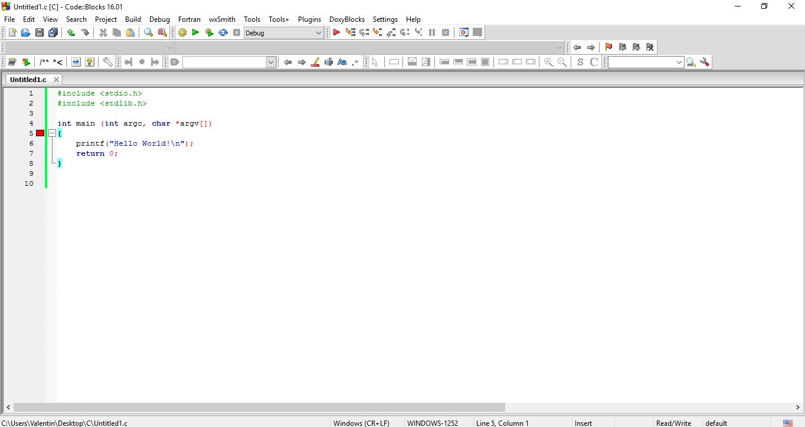The image size is (805, 427).
Task: Remove the breakpoint on line 5
Action: (40, 133)
